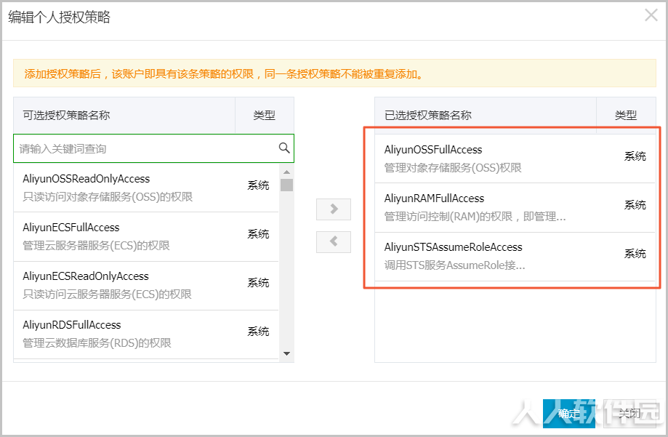Select AliyunOSSFullAccess in selected list

click(515, 159)
